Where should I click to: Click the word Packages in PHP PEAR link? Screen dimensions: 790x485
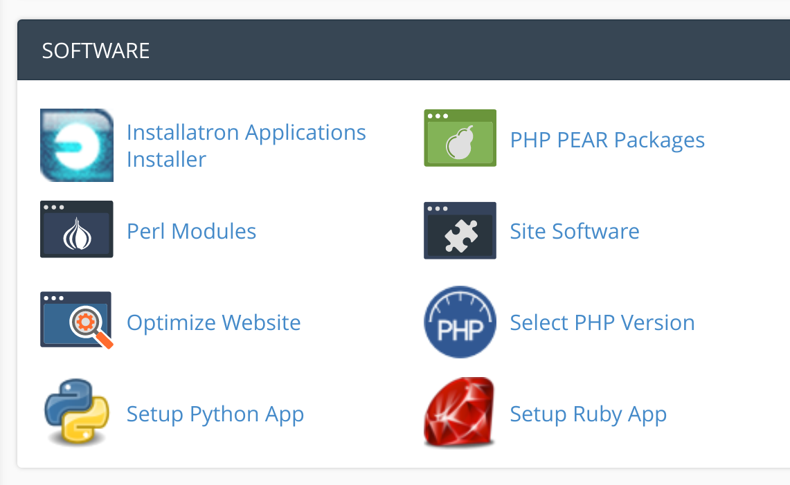point(659,140)
